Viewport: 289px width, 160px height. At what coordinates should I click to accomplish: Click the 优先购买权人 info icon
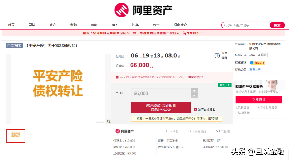tap(177, 147)
